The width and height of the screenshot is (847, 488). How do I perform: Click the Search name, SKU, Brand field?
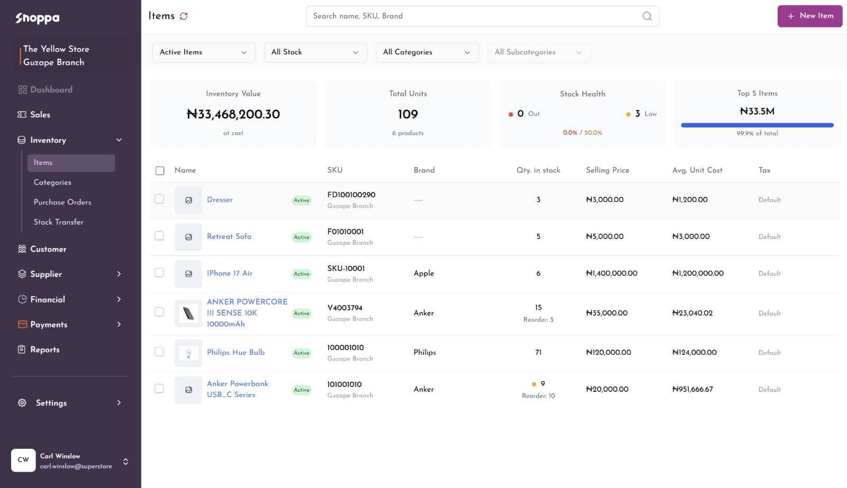click(x=483, y=16)
